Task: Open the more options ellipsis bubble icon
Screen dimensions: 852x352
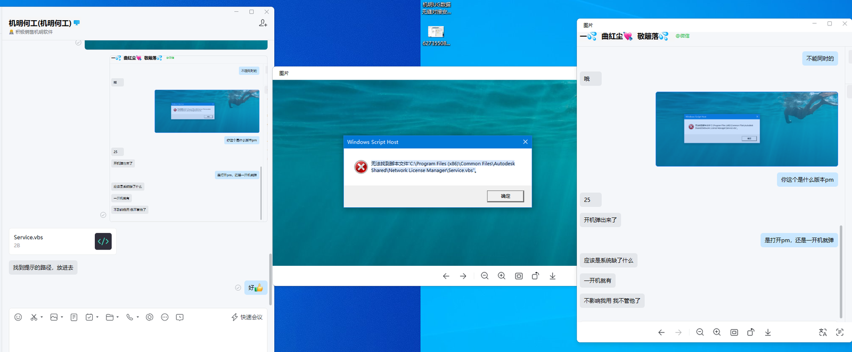Action: click(x=165, y=317)
